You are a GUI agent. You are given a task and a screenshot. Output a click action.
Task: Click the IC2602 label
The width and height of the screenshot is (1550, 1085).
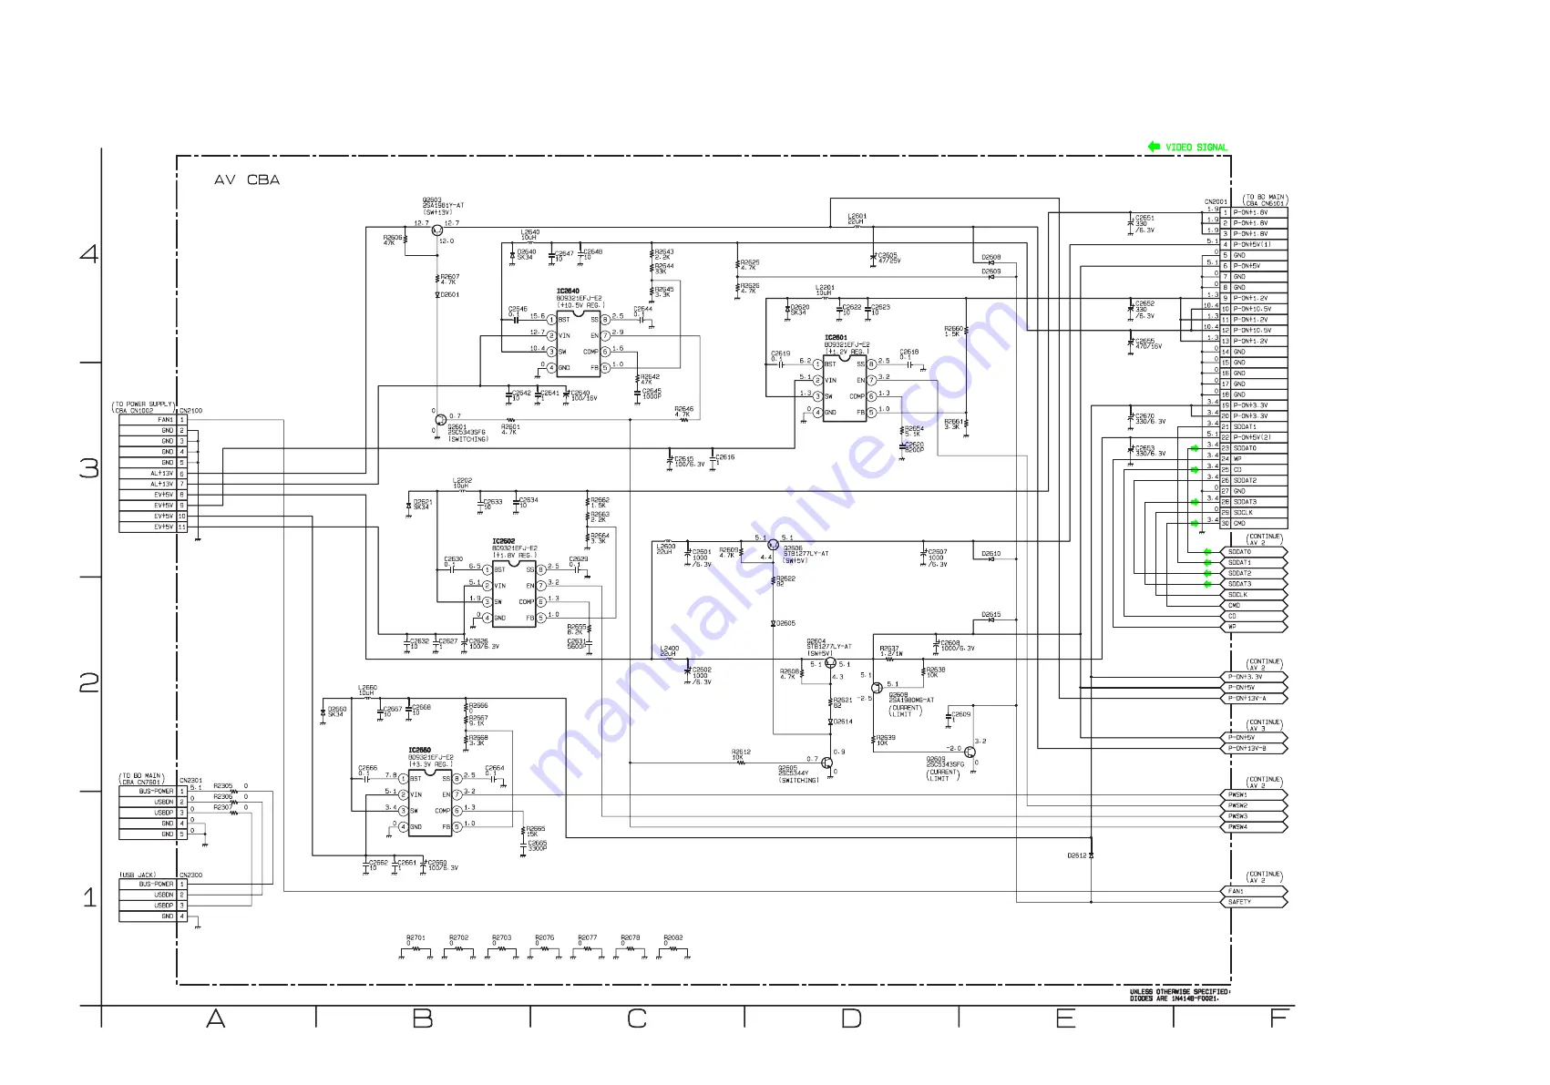[503, 541]
